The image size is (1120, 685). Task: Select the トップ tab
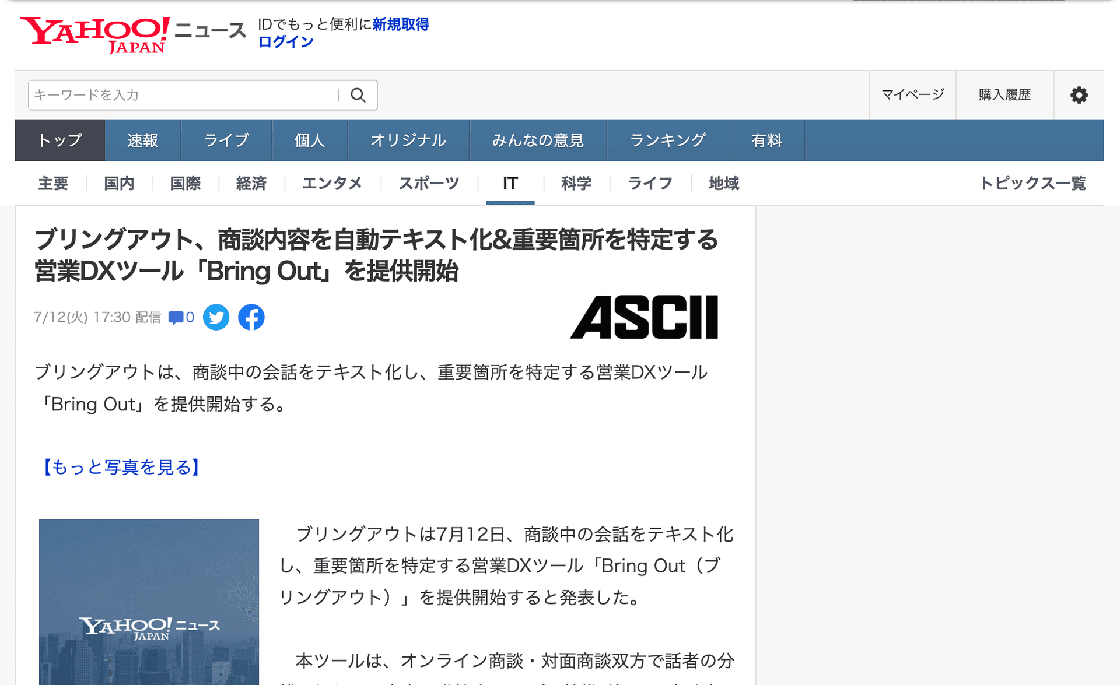coord(60,140)
